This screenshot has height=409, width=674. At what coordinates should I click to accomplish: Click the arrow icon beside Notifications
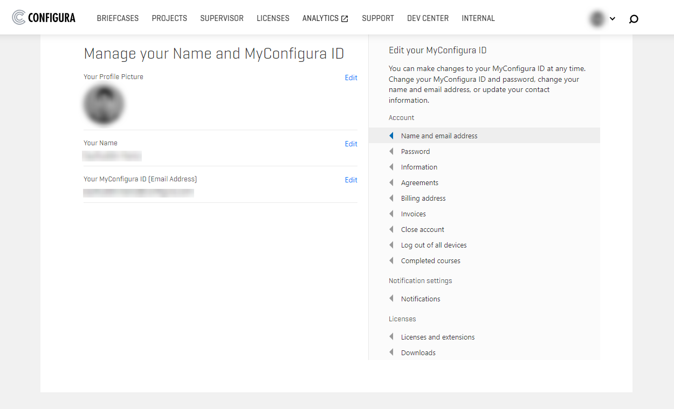(x=391, y=299)
